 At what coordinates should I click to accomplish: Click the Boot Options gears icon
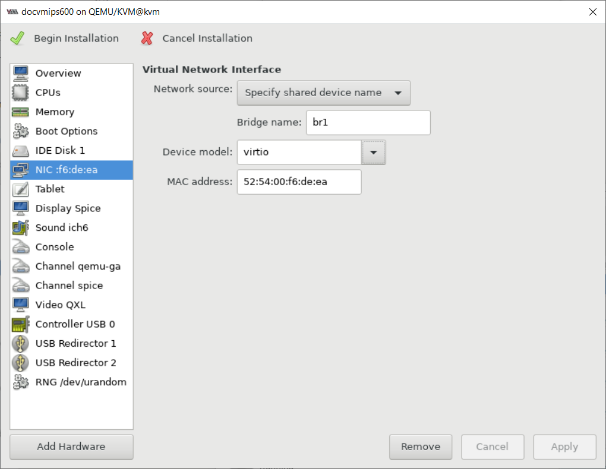pos(20,131)
